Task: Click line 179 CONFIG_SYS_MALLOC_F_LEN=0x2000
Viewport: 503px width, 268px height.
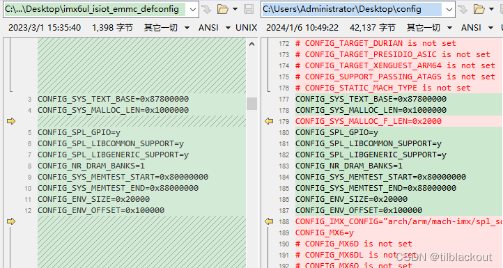Action: tap(369, 121)
